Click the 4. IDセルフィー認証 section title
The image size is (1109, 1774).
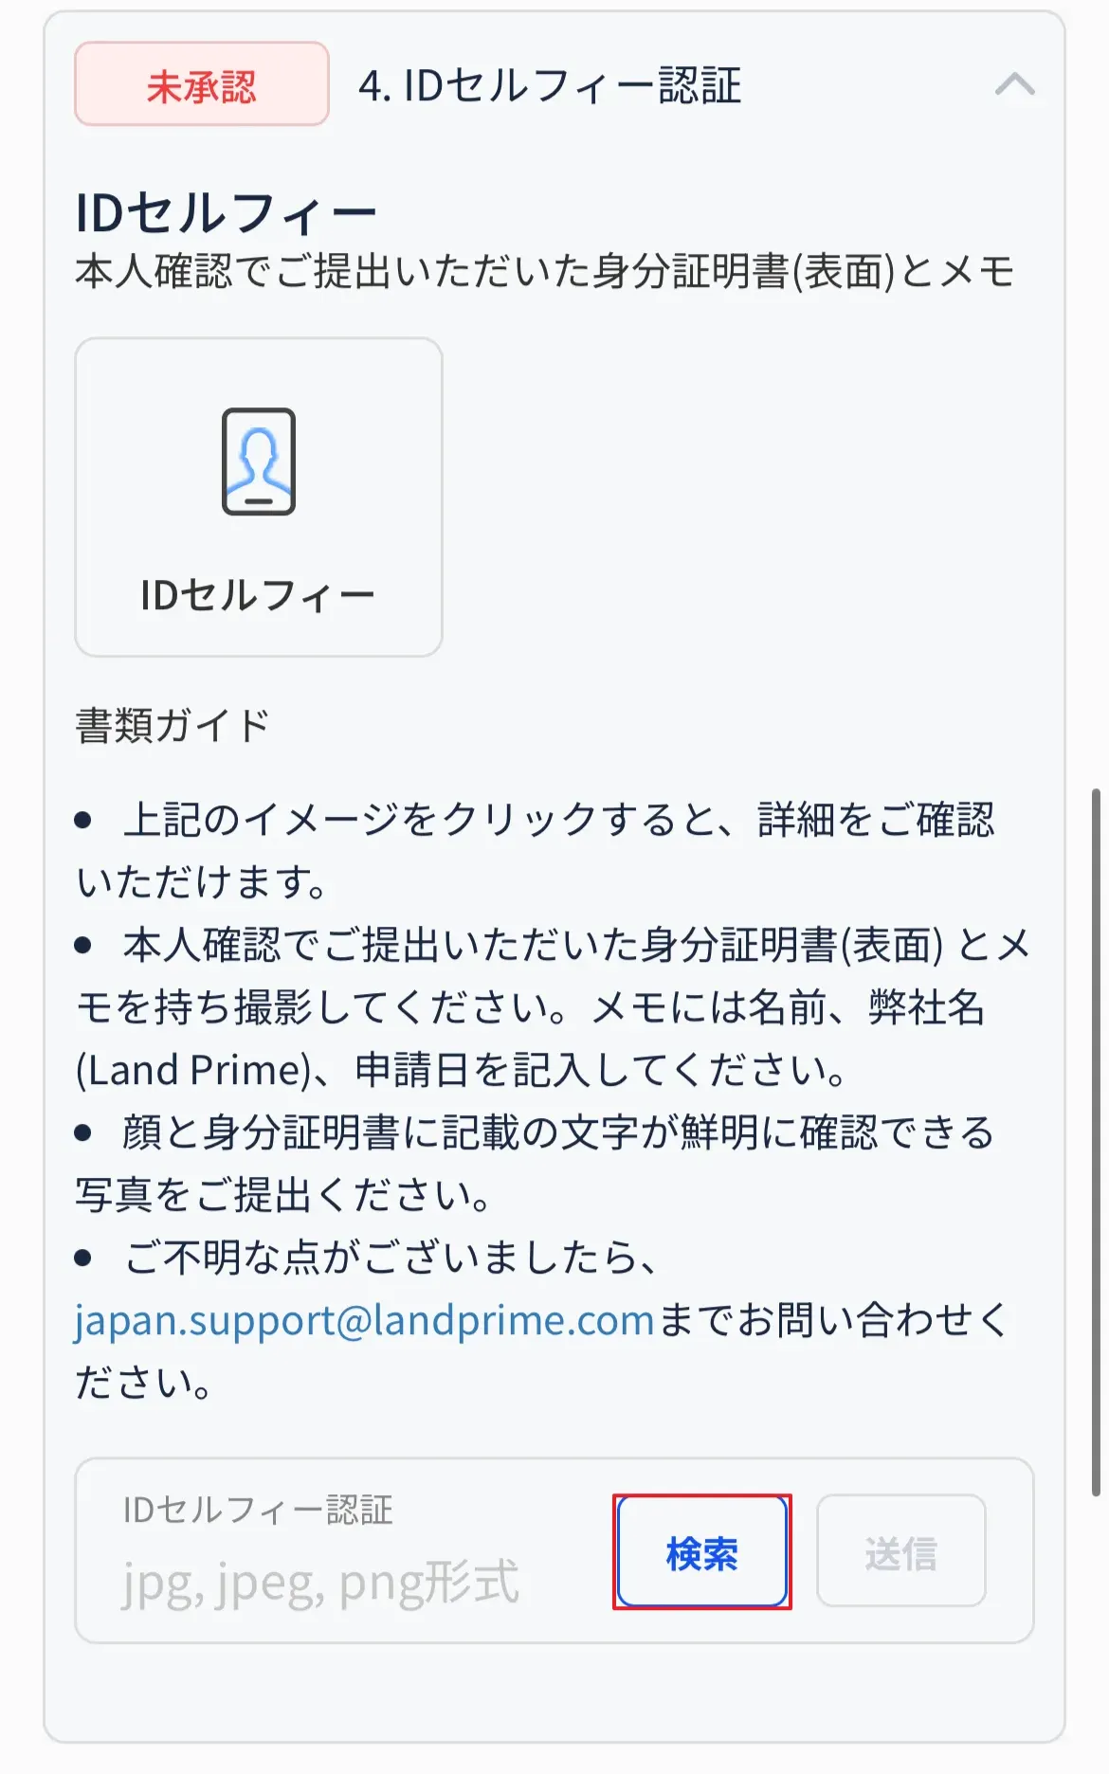click(550, 86)
